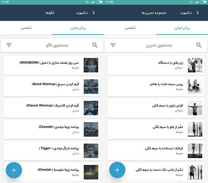Select نشر از جانب تک دست با سیم کش
This screenshot has width=208, height=183.
[x=159, y=170]
